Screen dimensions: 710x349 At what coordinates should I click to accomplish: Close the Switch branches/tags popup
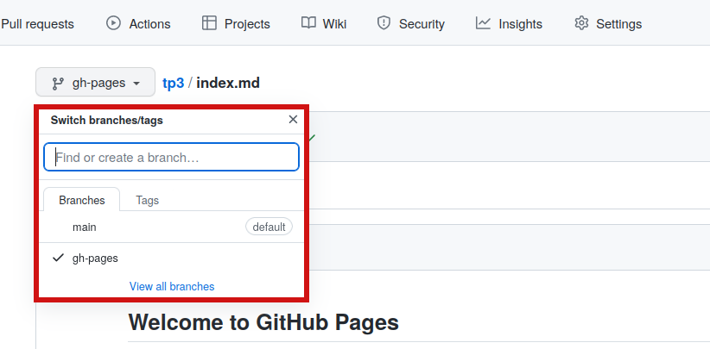293,120
